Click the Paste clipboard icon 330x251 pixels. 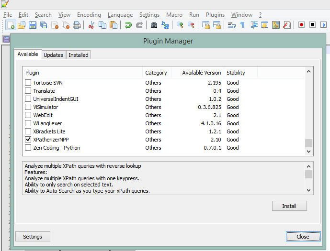[x=114, y=25]
